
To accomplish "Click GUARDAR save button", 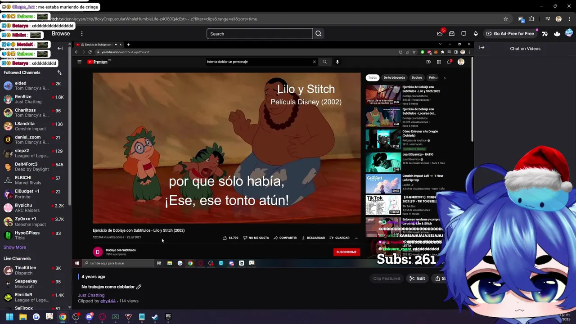I will coord(339,238).
